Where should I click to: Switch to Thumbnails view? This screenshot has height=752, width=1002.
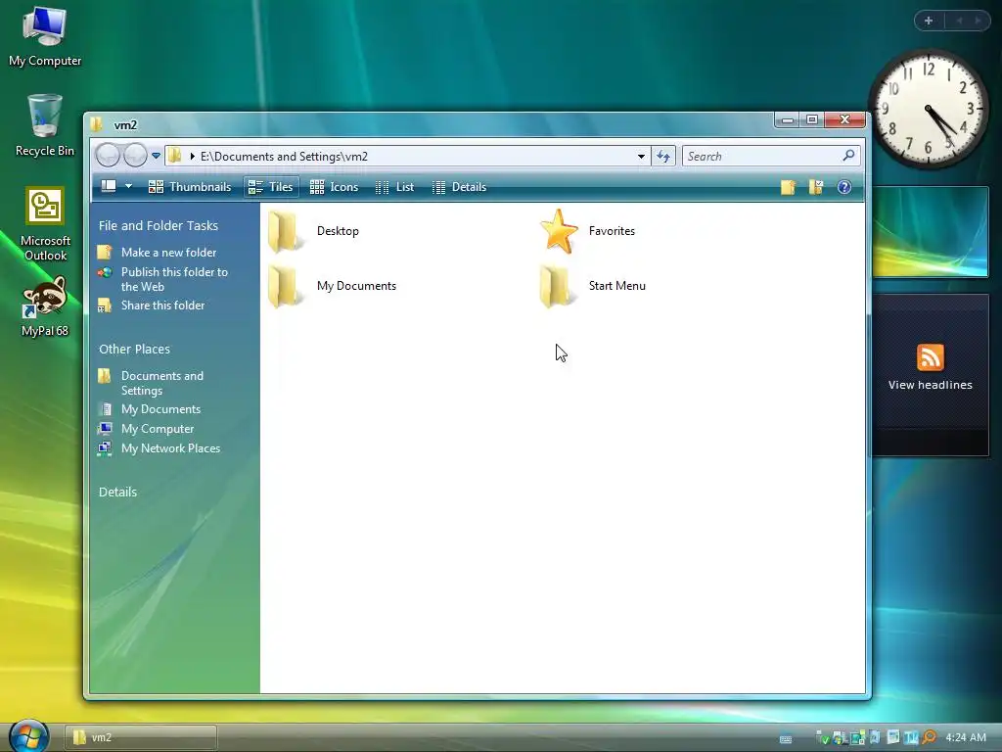pos(189,187)
